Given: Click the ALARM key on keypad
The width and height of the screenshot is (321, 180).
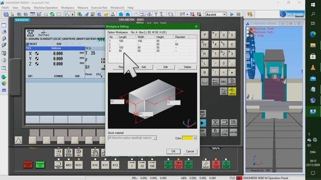Looking at the screenshot, I should pos(224,132).
